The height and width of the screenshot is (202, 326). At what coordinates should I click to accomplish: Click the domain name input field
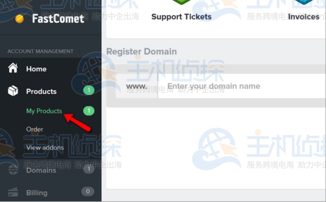[242, 86]
